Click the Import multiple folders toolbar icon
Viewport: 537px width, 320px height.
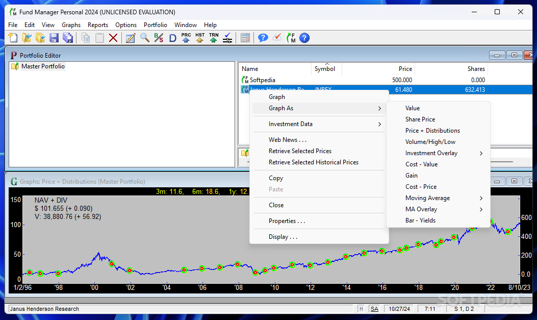point(40,38)
